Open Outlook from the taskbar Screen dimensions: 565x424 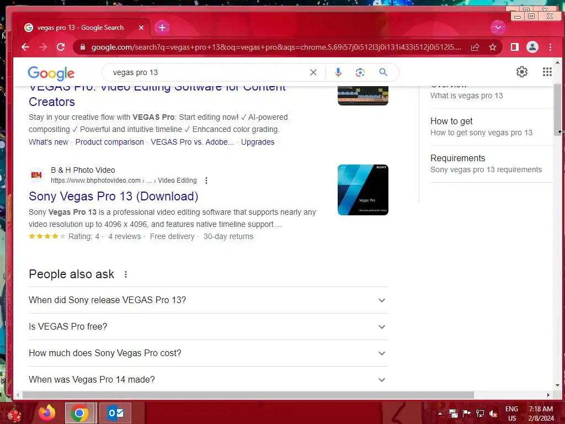115,413
